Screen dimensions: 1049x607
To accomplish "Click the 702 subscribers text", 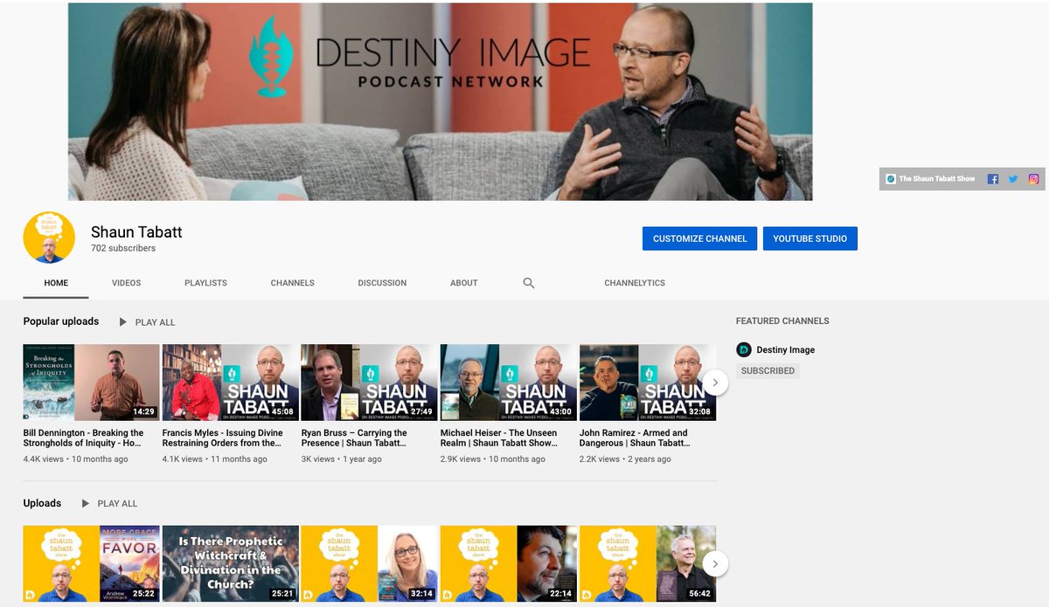I will pos(123,248).
